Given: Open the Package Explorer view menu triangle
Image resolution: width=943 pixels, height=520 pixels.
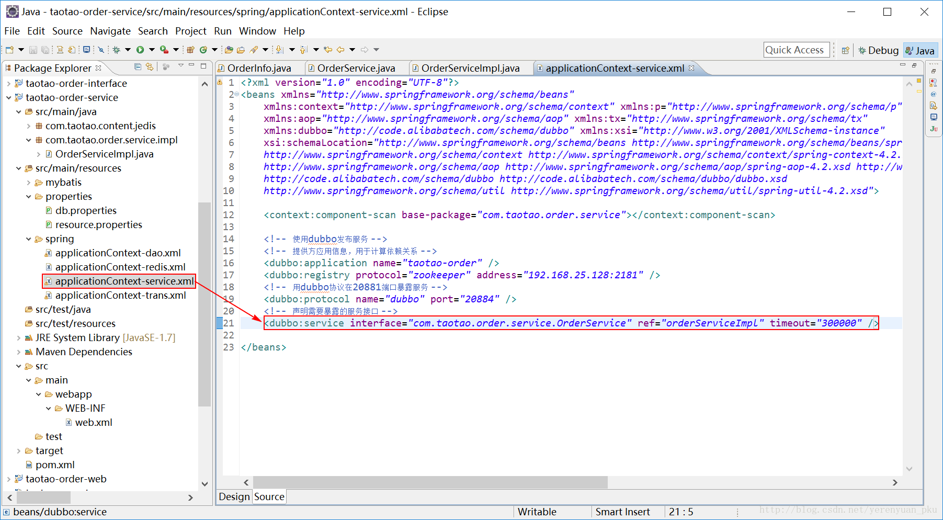Looking at the screenshot, I should click(180, 65).
